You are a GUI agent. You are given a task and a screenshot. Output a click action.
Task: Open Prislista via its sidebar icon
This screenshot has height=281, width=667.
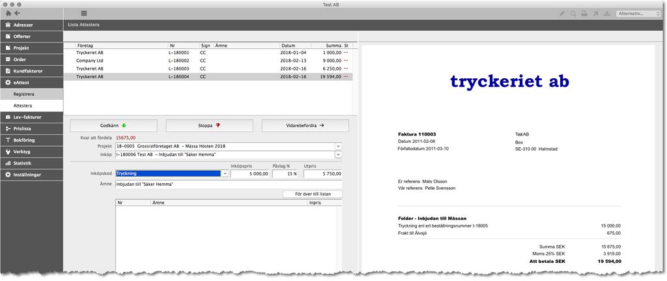(8, 128)
